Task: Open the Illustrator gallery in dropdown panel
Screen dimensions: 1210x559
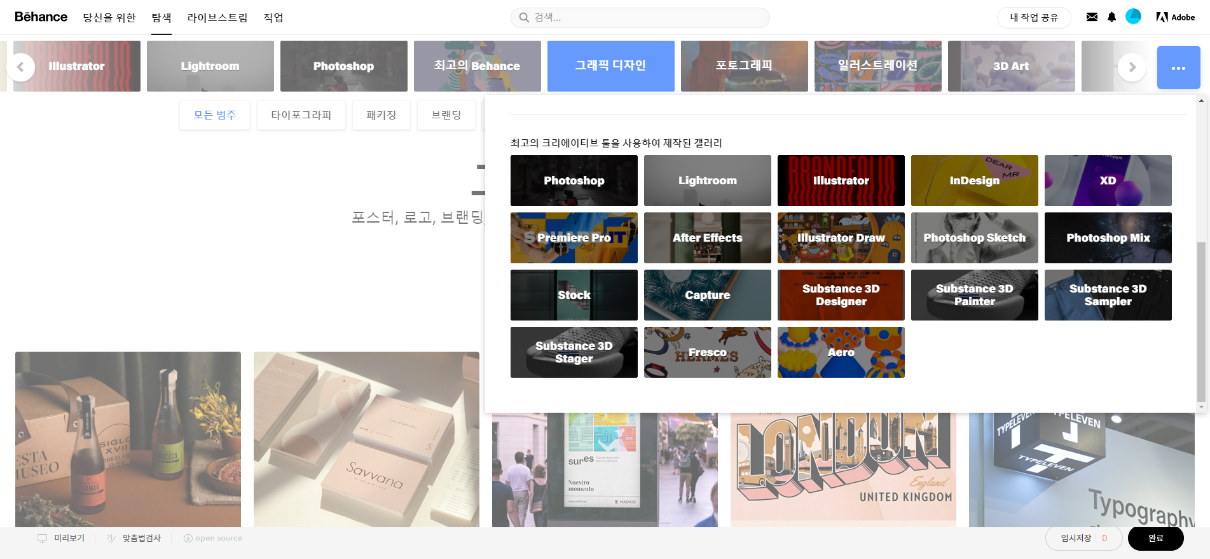Action: coord(841,181)
